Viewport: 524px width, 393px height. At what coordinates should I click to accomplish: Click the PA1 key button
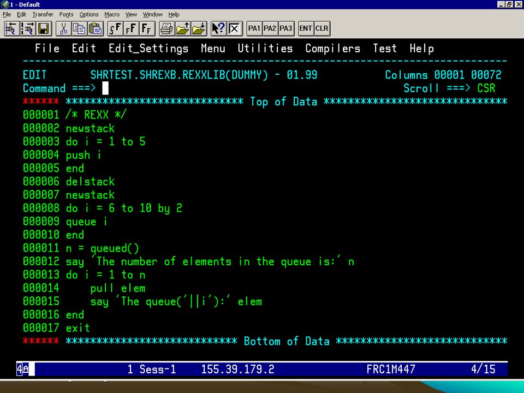coord(254,28)
